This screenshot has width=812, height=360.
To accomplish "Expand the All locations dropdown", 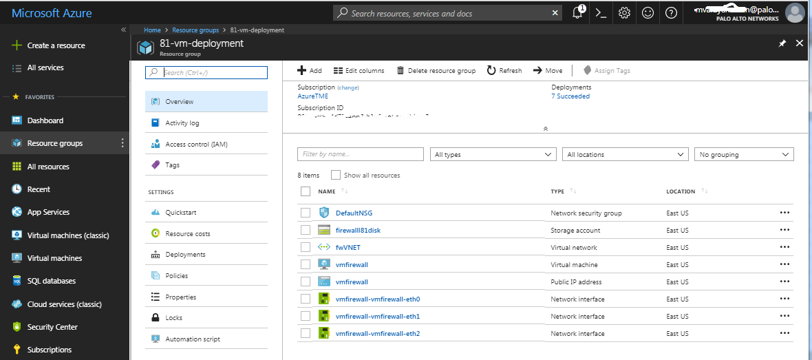I will [x=625, y=155].
